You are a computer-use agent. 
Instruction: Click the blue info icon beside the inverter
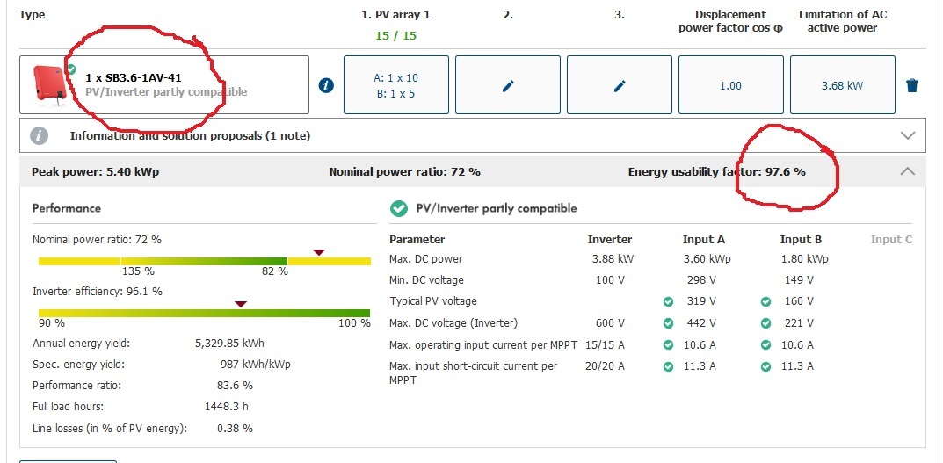[x=326, y=85]
